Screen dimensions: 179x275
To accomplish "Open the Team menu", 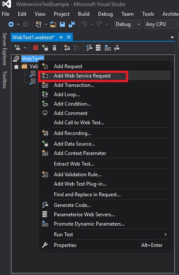I will [x=127, y=14].
